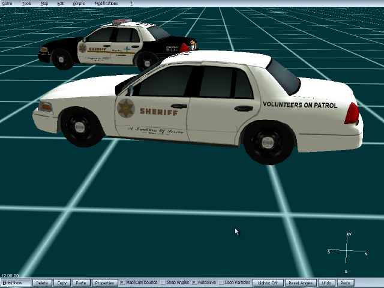Image resolution: width=384 pixels, height=288 pixels.
Task: Toggle the AutoSave checkbox
Action: tap(194, 283)
